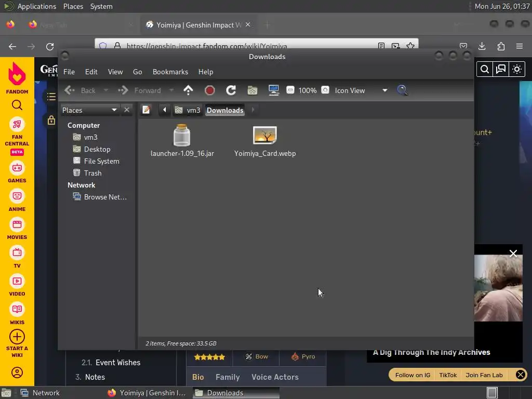Dismiss the Follow on IG banner

tap(521, 375)
